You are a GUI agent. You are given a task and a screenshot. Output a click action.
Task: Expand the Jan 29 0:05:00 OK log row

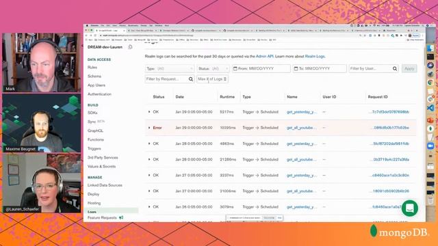149,112
